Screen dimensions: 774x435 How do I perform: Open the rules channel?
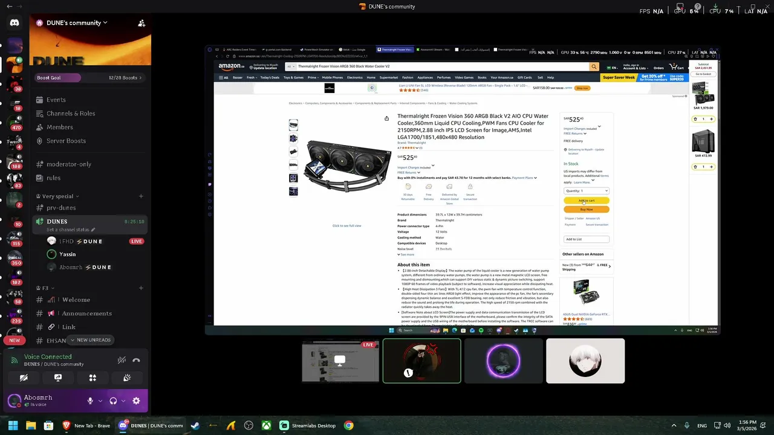coord(89,178)
